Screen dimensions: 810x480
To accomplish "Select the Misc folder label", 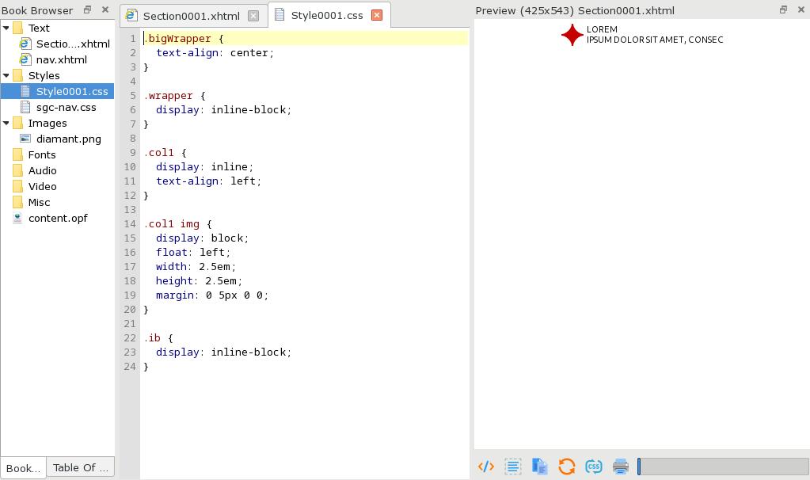I will click(x=40, y=202).
